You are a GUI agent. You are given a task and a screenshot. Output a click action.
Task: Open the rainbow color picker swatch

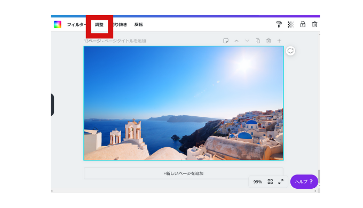(x=58, y=25)
